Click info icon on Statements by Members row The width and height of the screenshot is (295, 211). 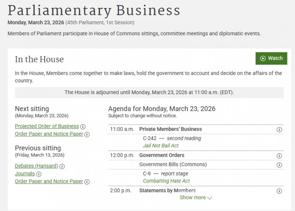point(279,191)
